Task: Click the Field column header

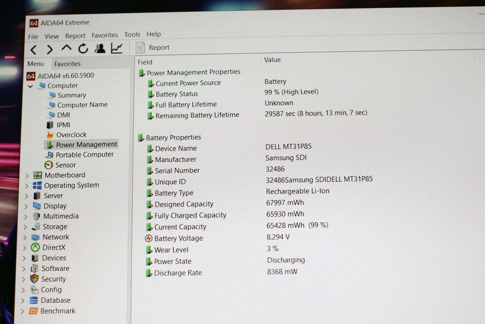Action: pos(145,62)
